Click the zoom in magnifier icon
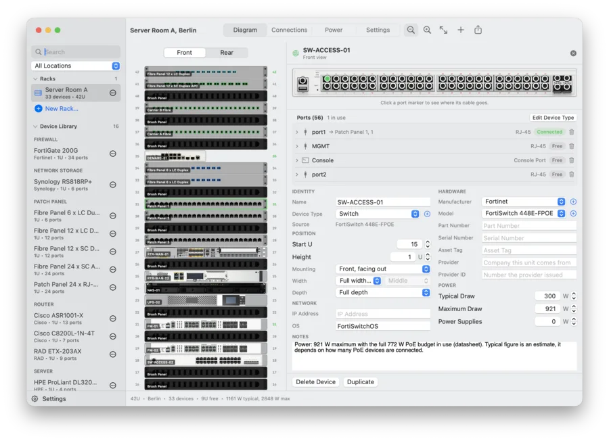Image resolution: width=609 pixels, height=441 pixels. point(427,30)
